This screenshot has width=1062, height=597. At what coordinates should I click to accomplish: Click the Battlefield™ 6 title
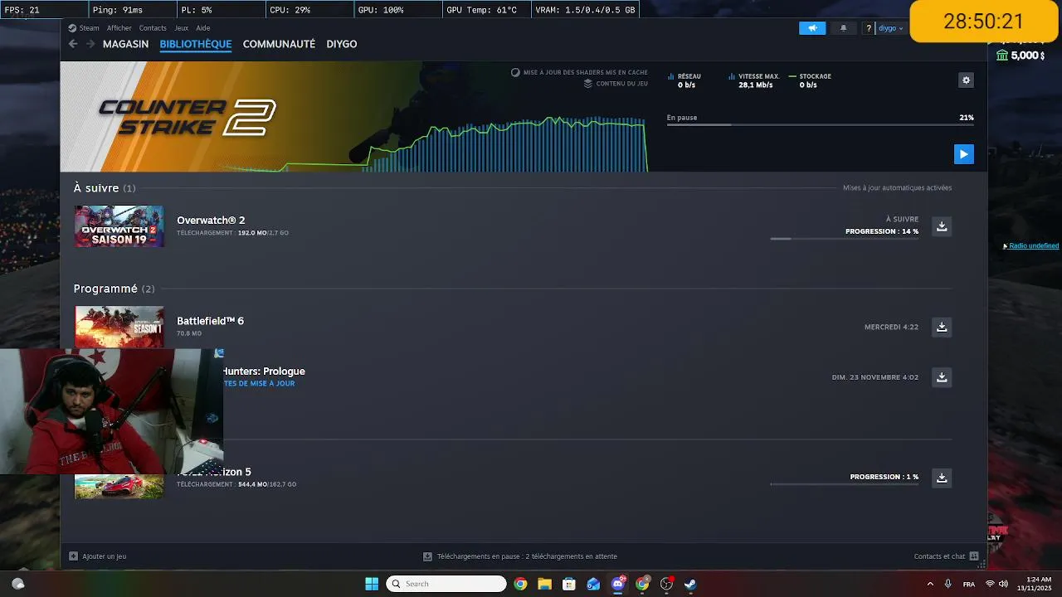[210, 321]
